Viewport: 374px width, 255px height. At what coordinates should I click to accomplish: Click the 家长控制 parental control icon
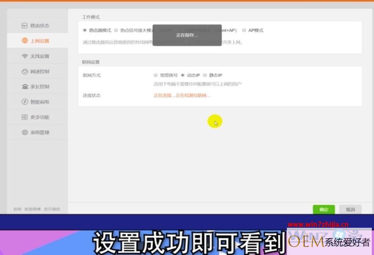tap(25, 87)
